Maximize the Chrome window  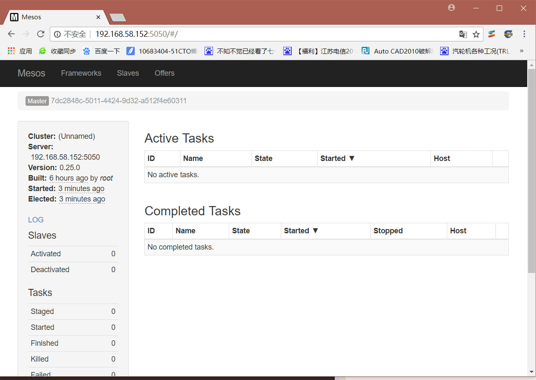(499, 8)
